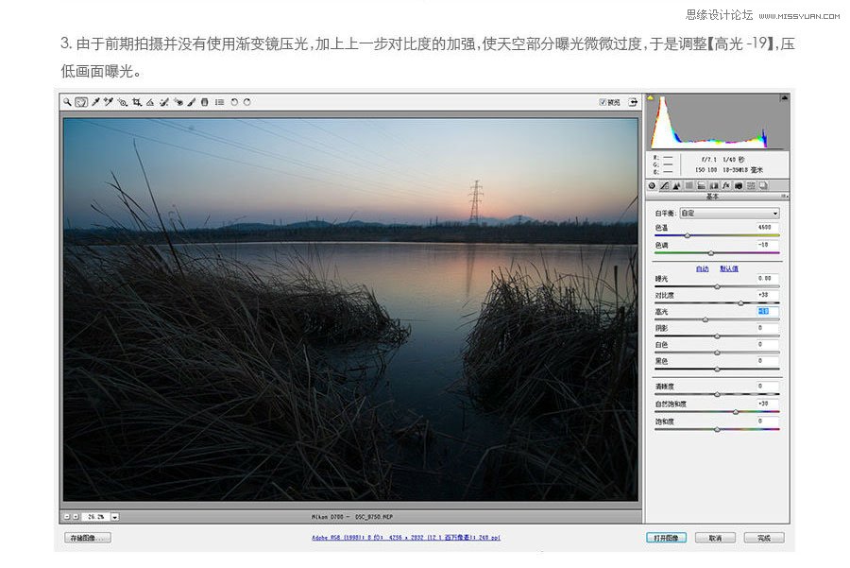Rotate image clockwise
The width and height of the screenshot is (850, 568).
(x=247, y=102)
